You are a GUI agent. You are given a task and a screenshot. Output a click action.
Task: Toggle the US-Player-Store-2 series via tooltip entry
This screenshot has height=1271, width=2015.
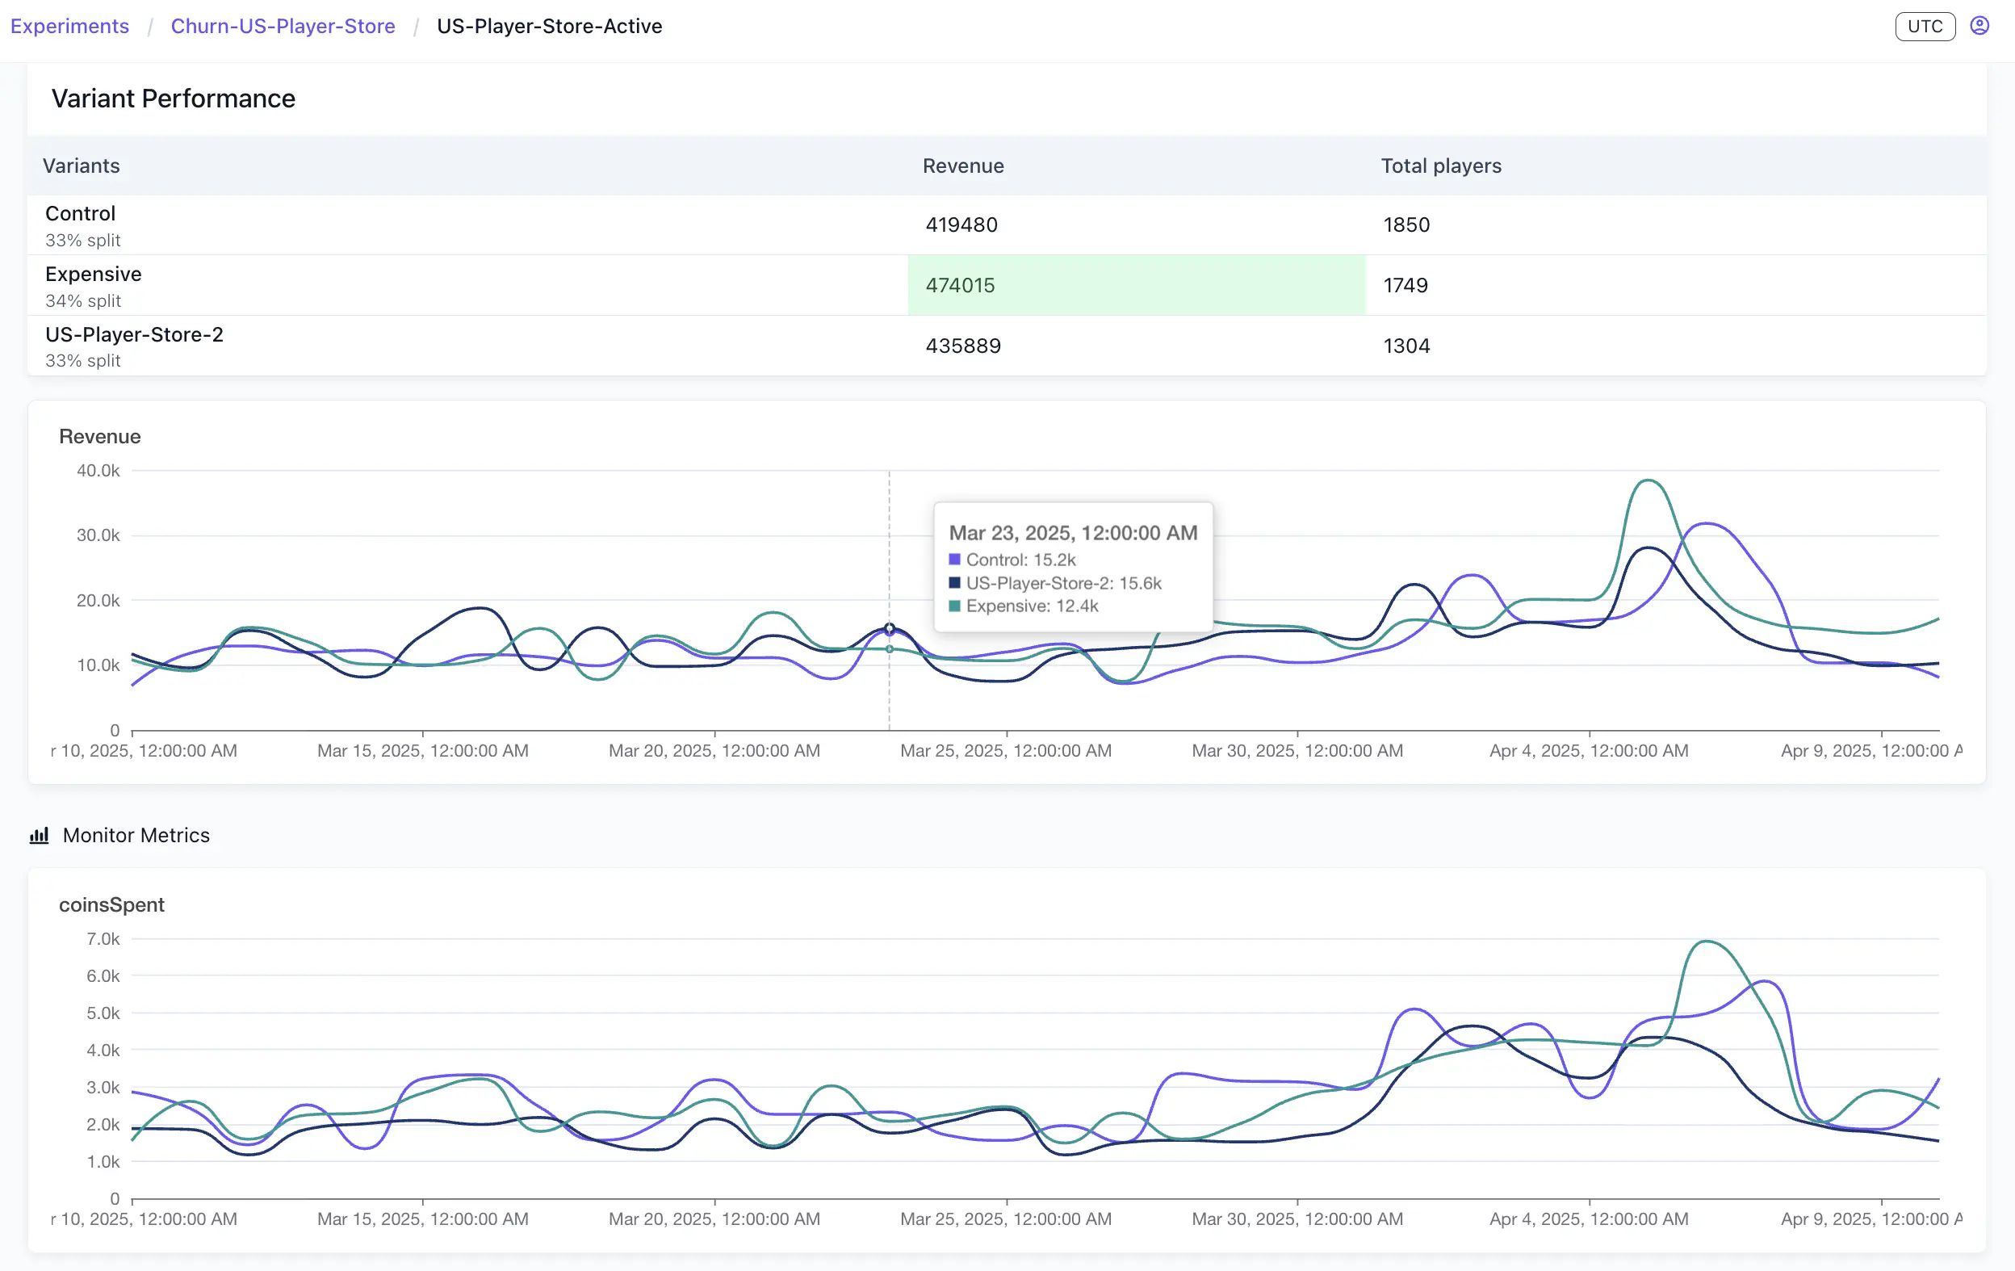tap(1063, 582)
